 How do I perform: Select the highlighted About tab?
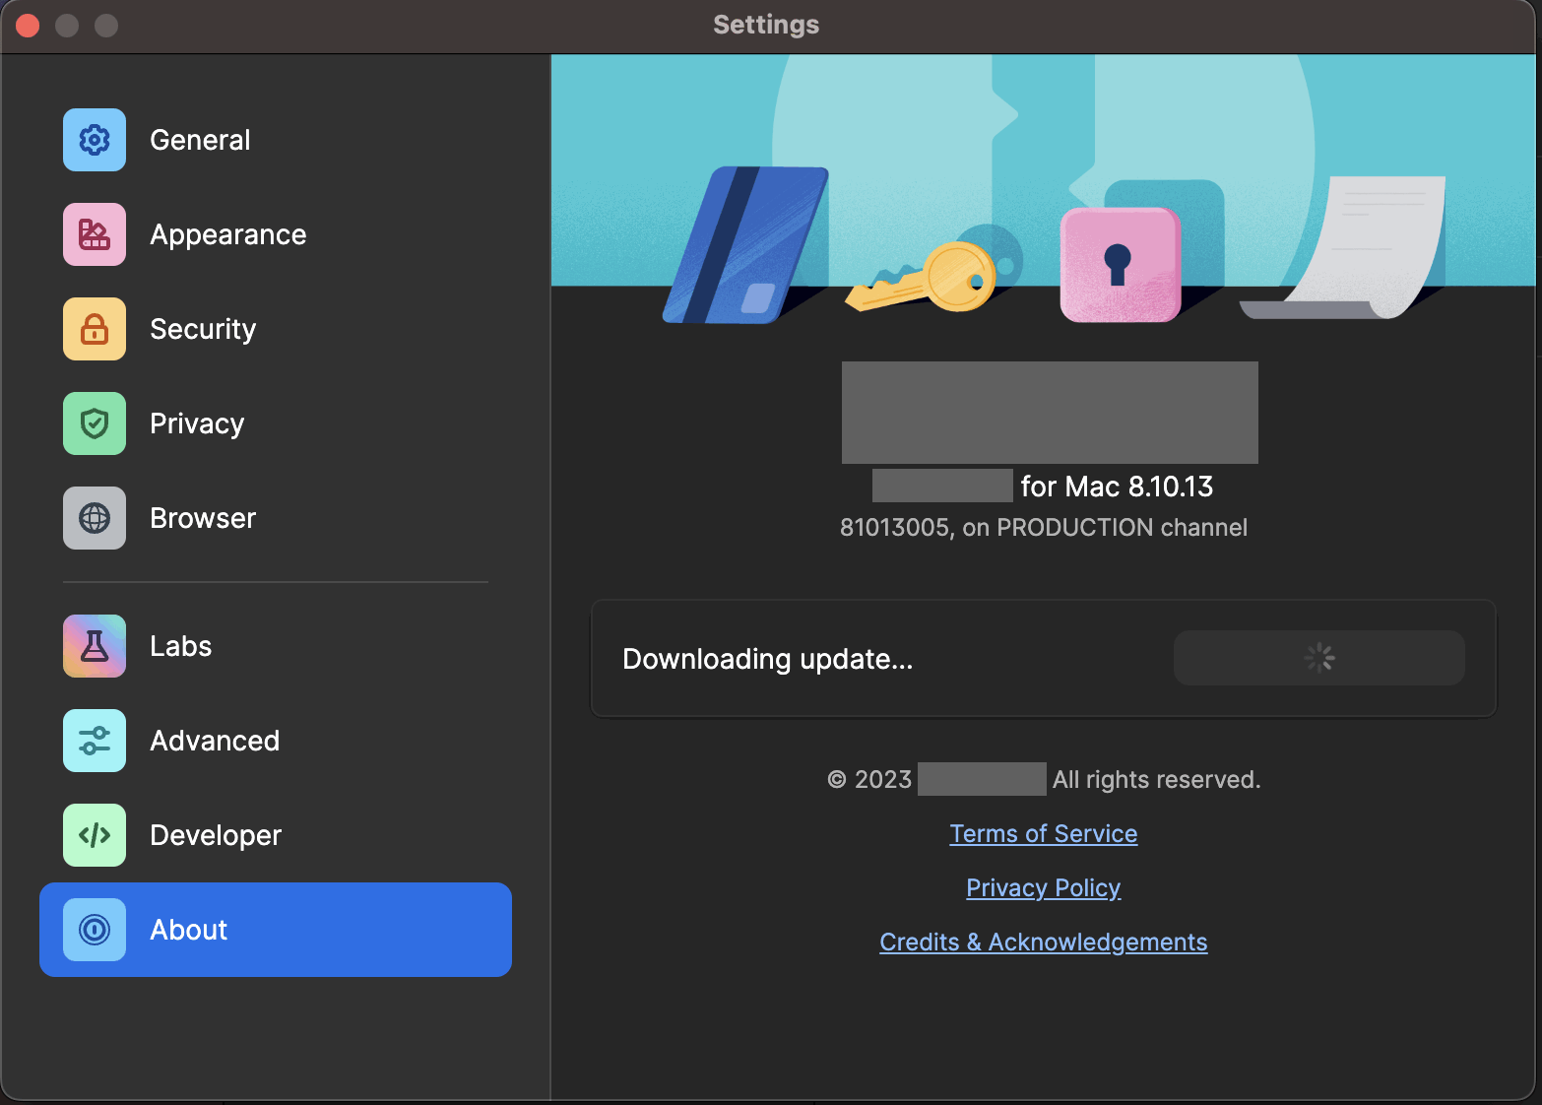(x=188, y=930)
